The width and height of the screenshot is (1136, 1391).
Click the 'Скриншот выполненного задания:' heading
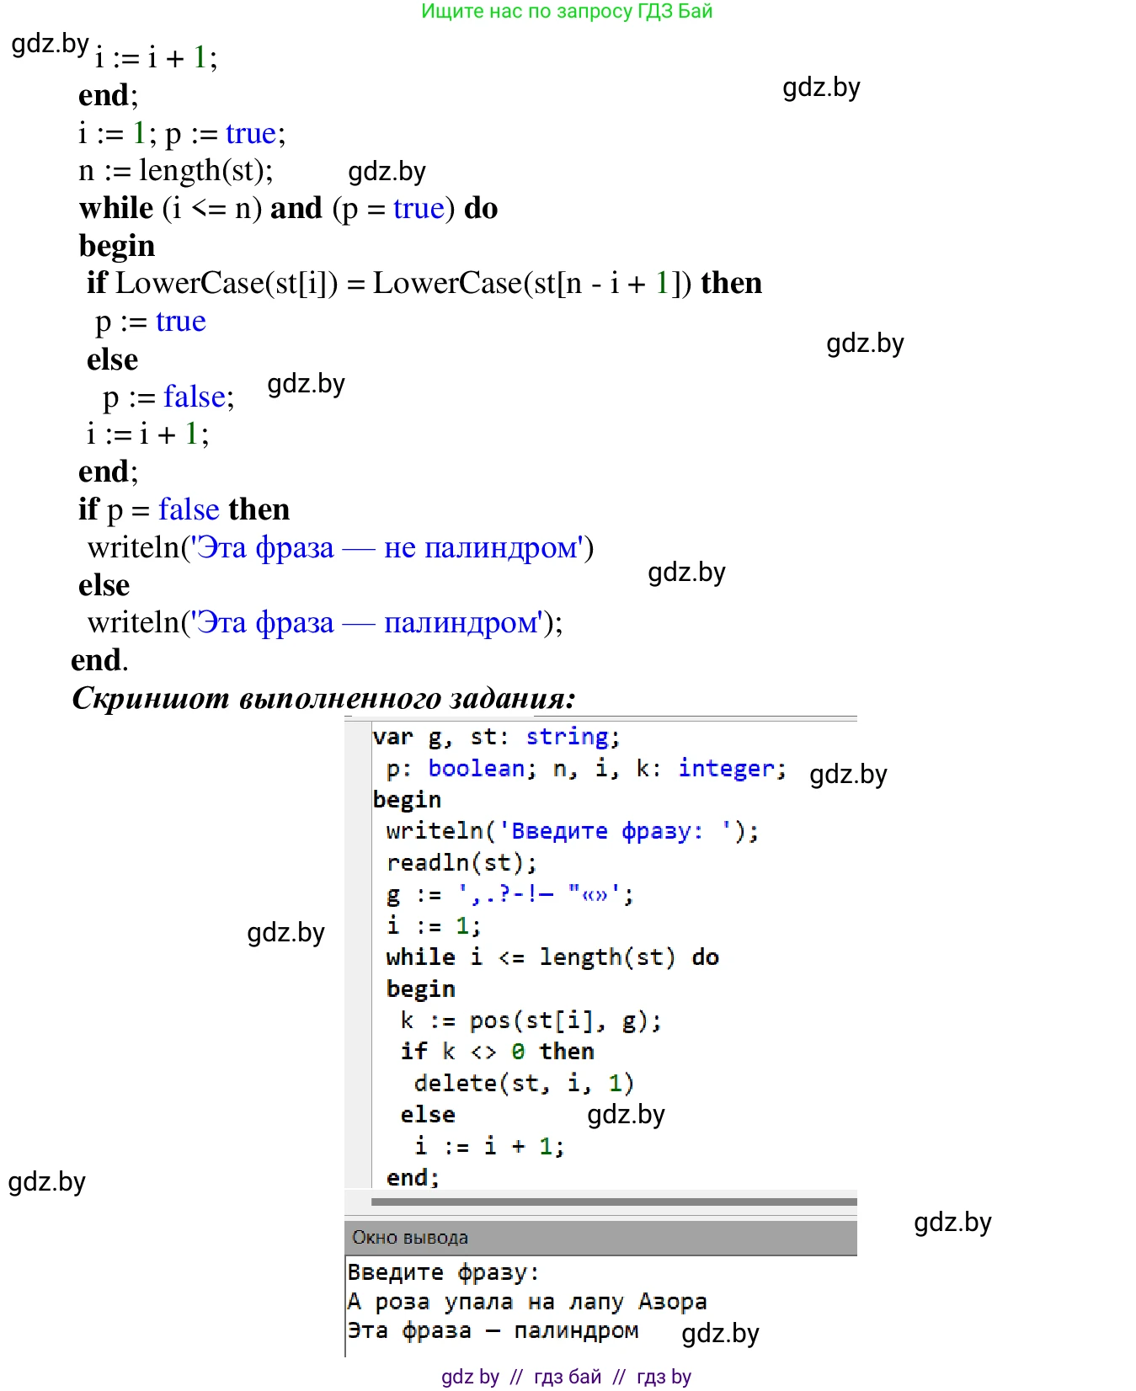(323, 698)
